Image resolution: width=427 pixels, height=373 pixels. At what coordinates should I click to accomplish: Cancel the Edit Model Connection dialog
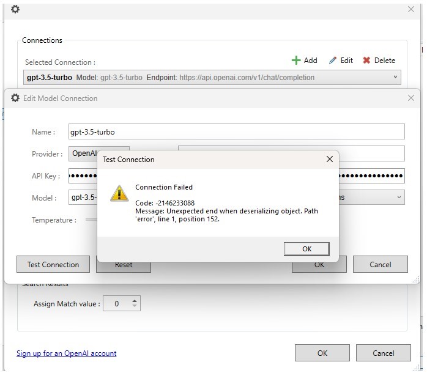pyautogui.click(x=380, y=264)
